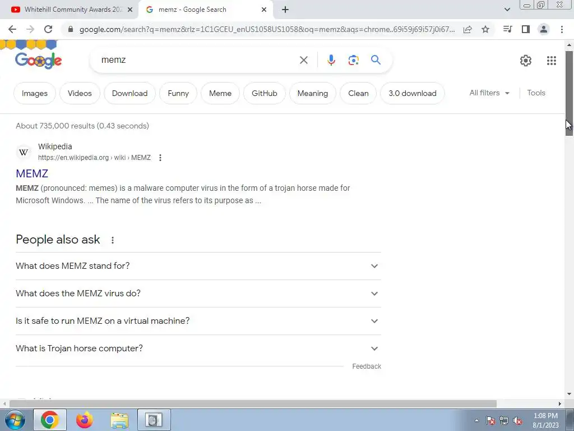The image size is (574, 431).
Task: Click the scroll down arrow
Action: pyautogui.click(x=569, y=394)
